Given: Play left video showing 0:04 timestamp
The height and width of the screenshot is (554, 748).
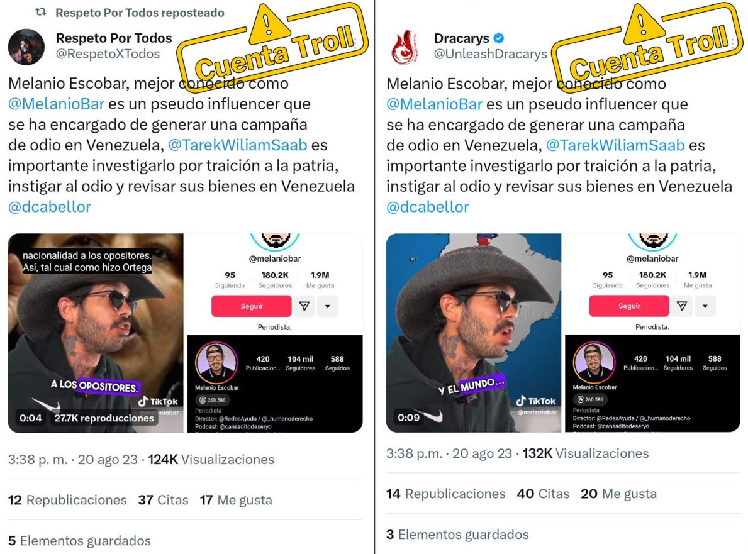Looking at the screenshot, I should tap(96, 333).
